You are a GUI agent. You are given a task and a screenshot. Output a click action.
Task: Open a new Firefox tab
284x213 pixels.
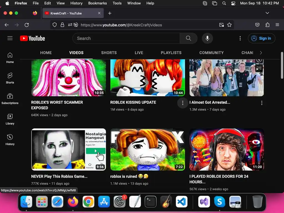(110, 13)
